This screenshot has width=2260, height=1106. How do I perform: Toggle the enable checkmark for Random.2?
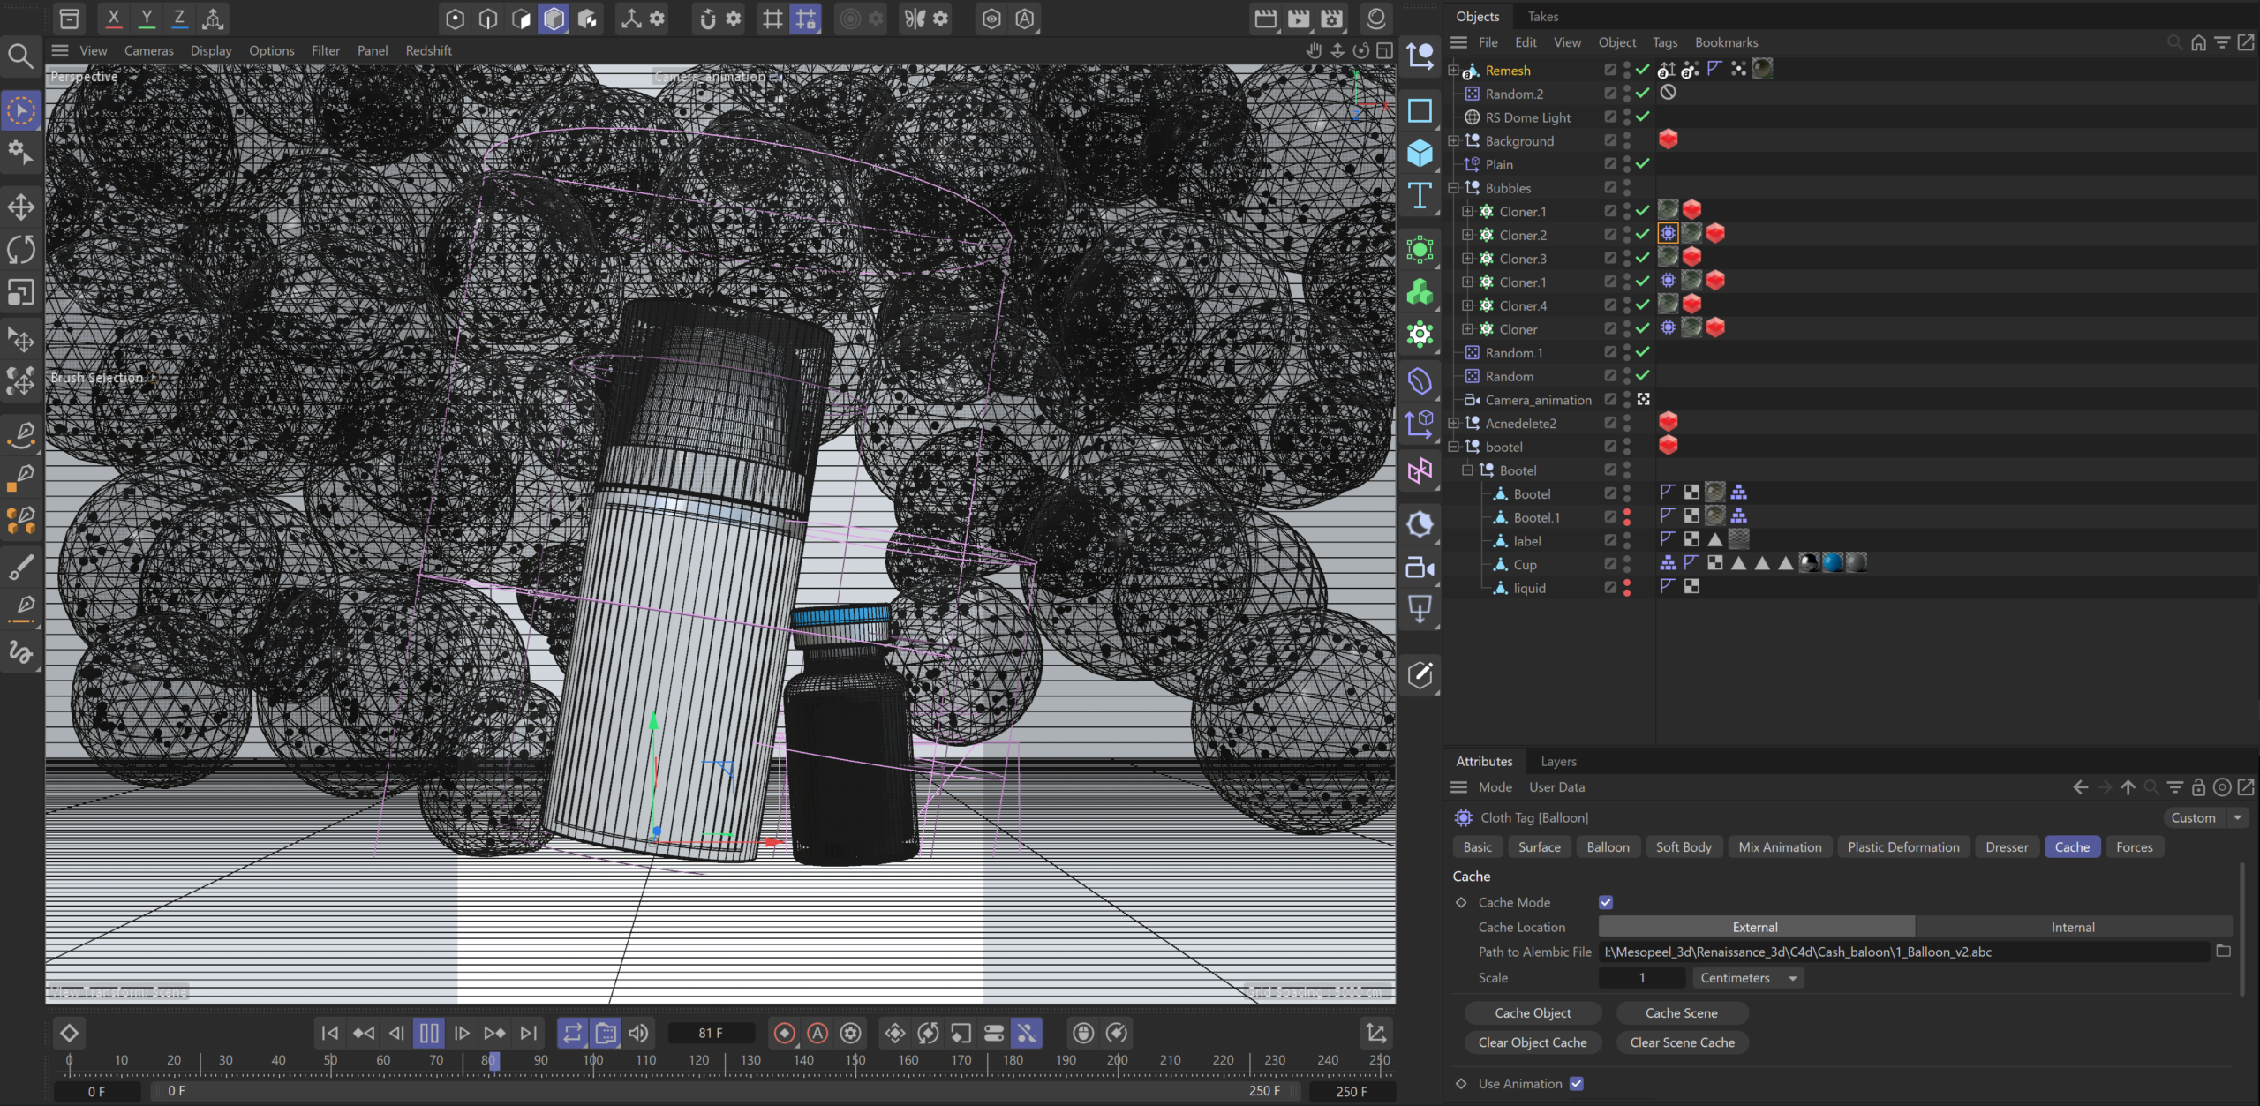click(1642, 94)
